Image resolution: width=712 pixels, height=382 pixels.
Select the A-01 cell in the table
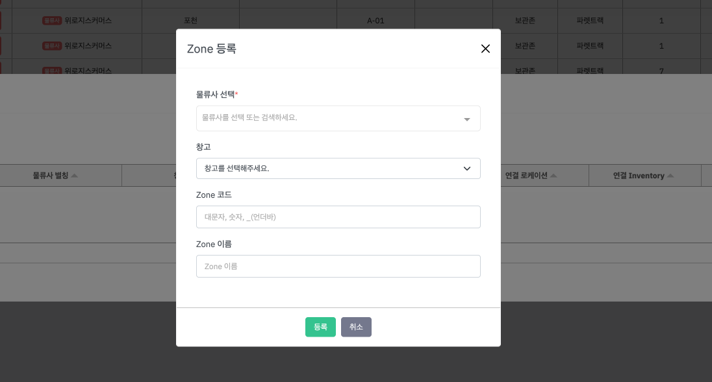[375, 21]
